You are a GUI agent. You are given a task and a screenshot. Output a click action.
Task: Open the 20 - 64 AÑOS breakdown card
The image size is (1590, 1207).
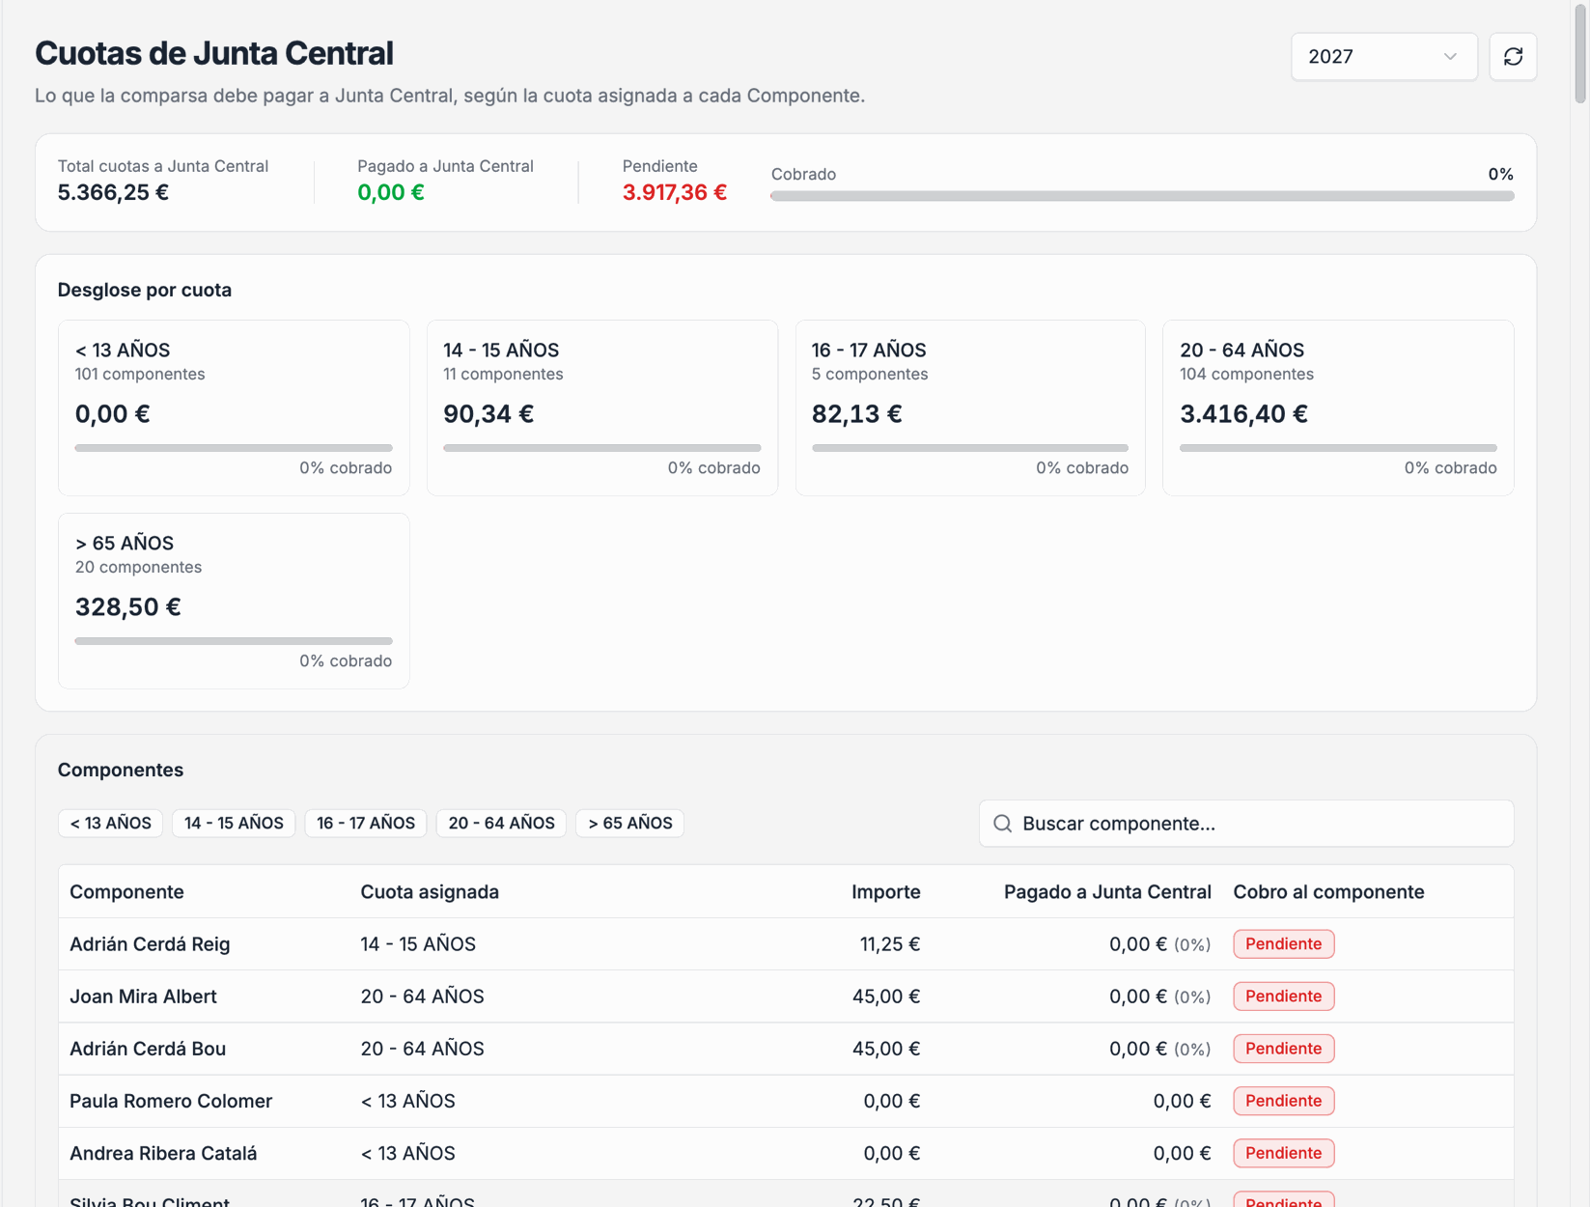(1338, 407)
